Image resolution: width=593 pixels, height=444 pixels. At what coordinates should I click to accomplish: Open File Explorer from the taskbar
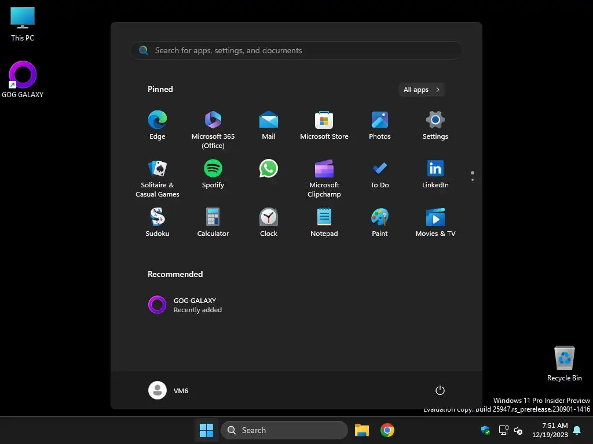tap(361, 430)
